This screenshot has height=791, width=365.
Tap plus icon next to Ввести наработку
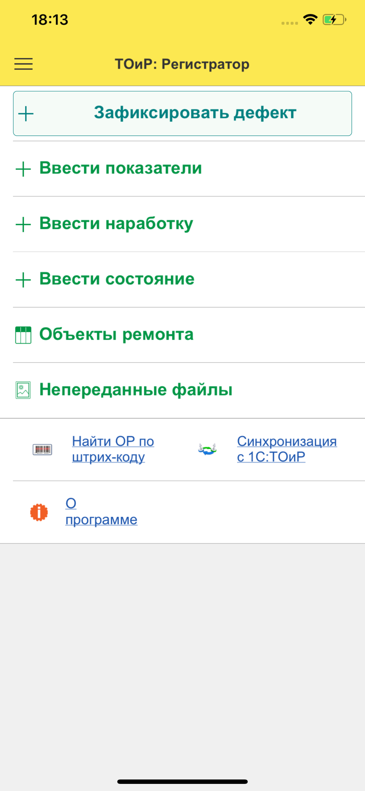click(23, 224)
